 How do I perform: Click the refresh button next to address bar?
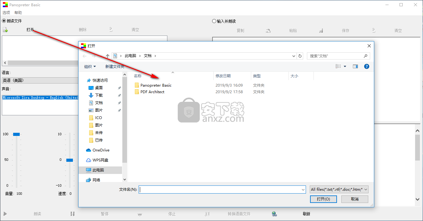click(300, 56)
